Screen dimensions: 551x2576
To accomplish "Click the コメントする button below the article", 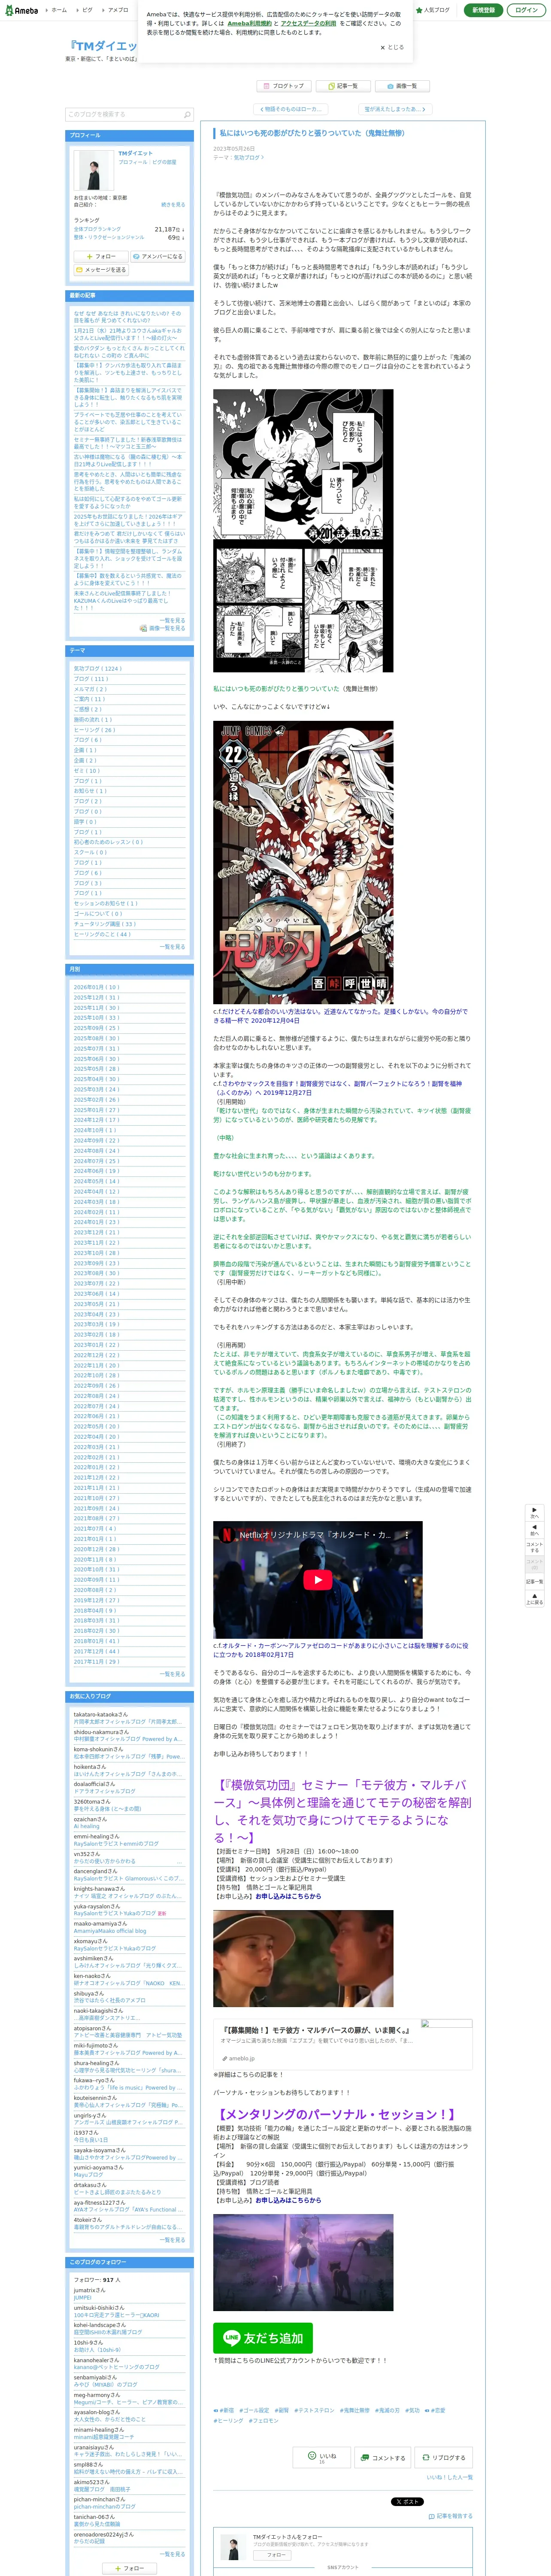I will tap(384, 2457).
